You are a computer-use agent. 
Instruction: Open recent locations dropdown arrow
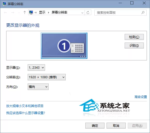[x=19, y=13]
